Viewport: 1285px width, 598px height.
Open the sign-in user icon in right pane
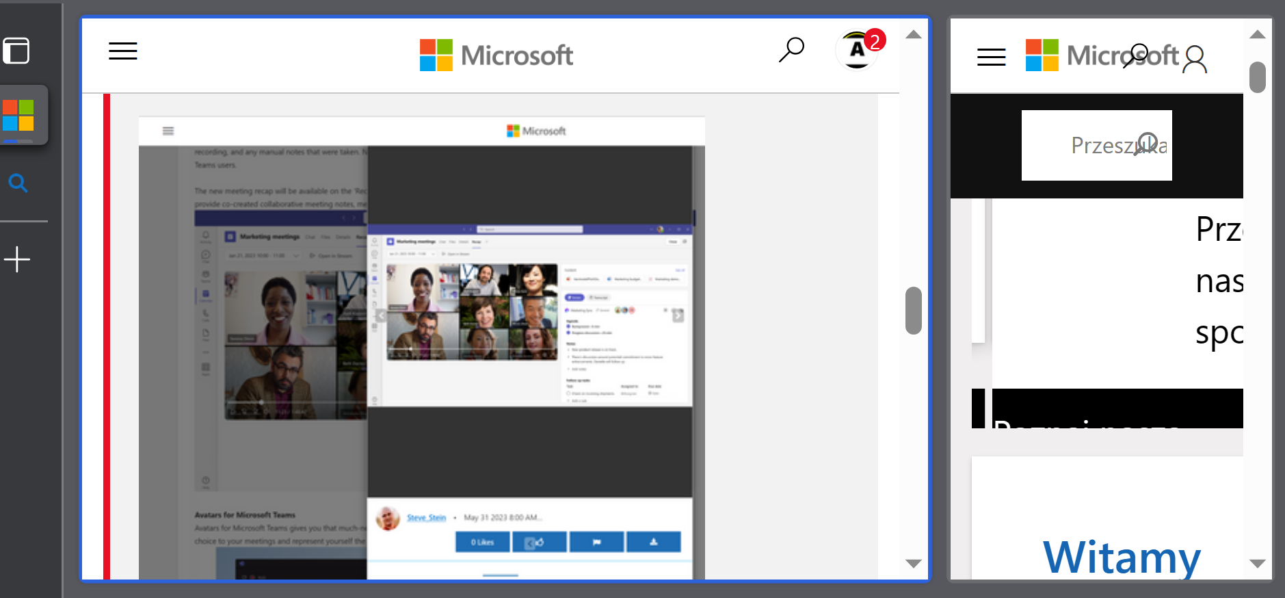click(1195, 59)
